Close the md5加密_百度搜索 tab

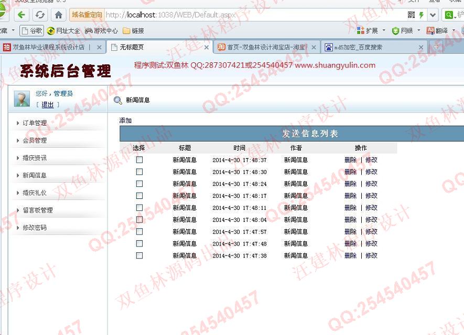tap(421, 47)
